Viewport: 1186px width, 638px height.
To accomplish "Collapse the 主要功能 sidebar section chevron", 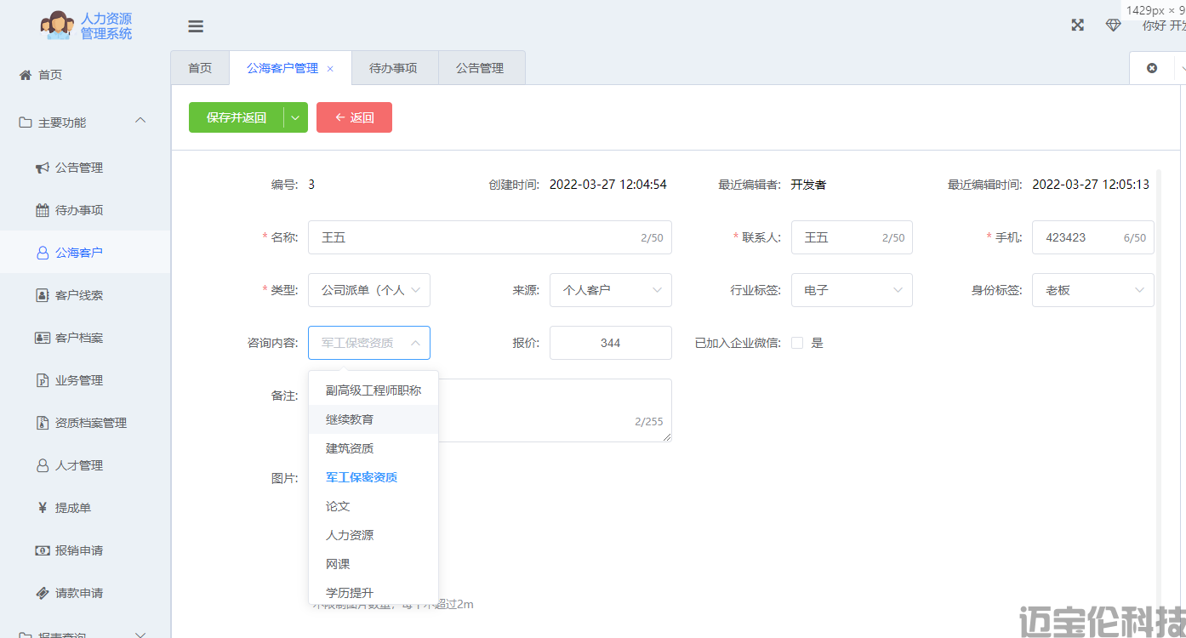I will point(141,122).
